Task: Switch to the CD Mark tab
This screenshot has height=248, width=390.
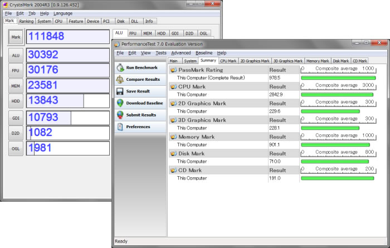Action: pyautogui.click(x=360, y=61)
